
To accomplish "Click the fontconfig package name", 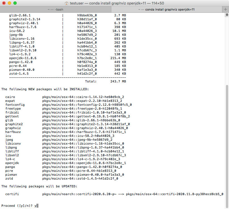I will coord(15,105).
